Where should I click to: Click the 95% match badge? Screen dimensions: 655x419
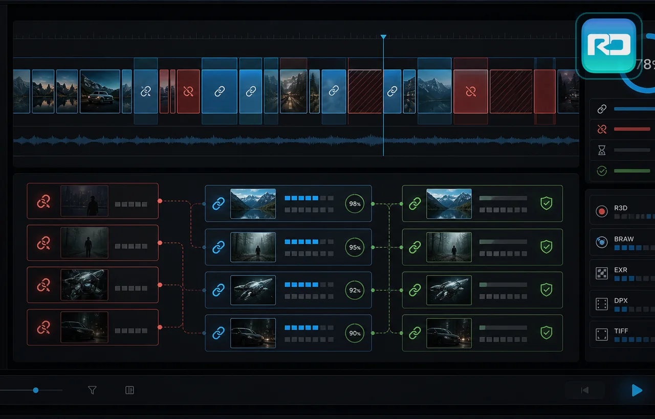click(355, 247)
